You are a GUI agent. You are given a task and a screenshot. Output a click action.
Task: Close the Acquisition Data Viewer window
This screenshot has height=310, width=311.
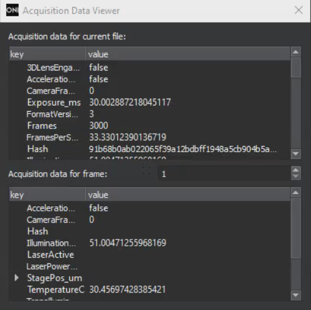pyautogui.click(x=299, y=10)
